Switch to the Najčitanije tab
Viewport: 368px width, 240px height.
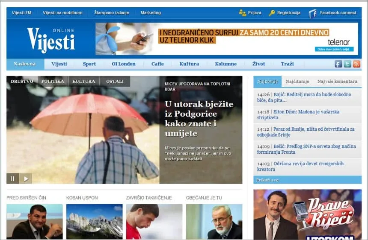[x=297, y=82]
